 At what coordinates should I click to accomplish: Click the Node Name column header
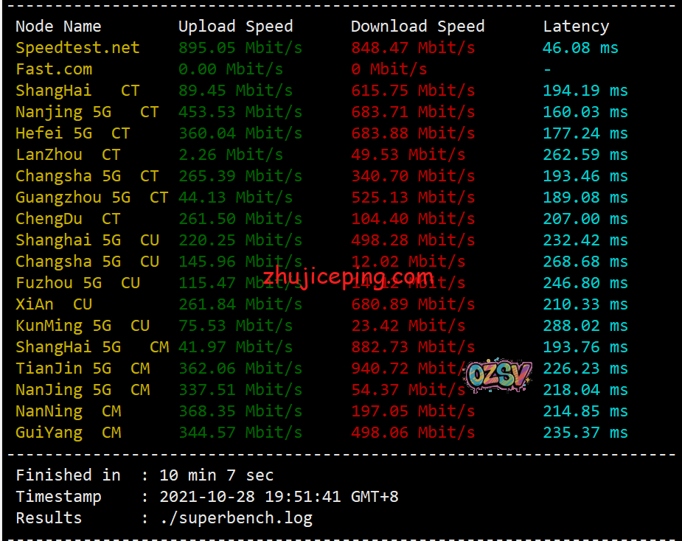tap(58, 27)
